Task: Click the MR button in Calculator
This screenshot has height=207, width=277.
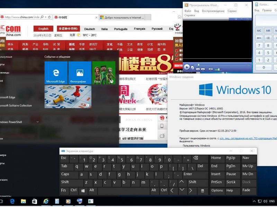Action: [x=268, y=31]
